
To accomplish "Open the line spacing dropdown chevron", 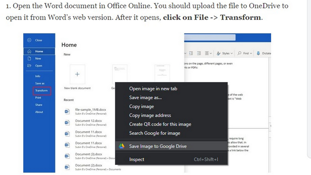I will [x=210, y=53].
